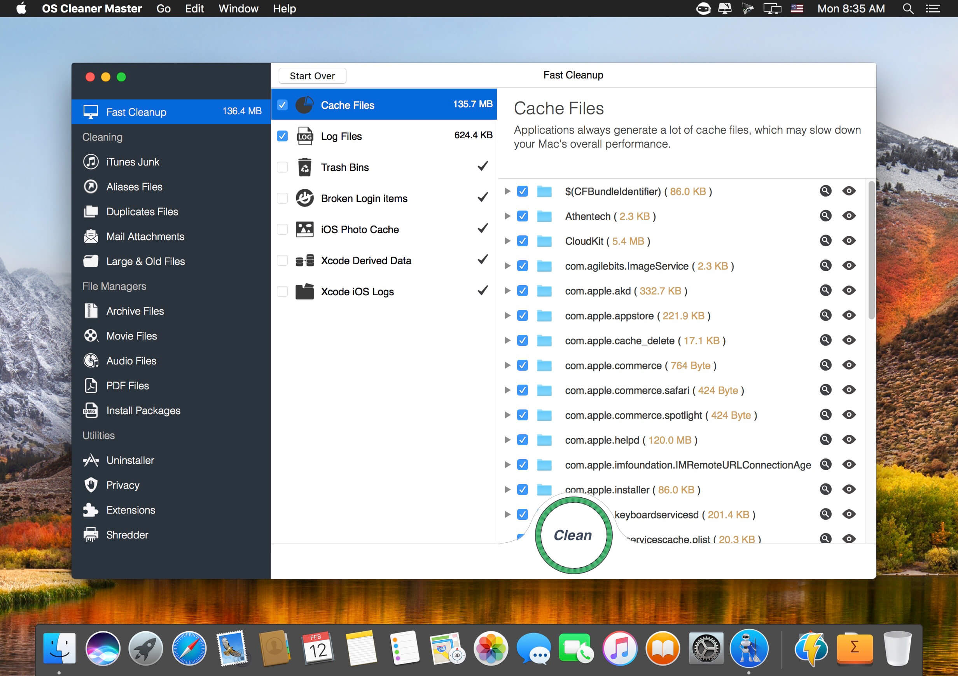The image size is (958, 676).
Task: Open the Extensions utility panel
Action: (x=130, y=510)
